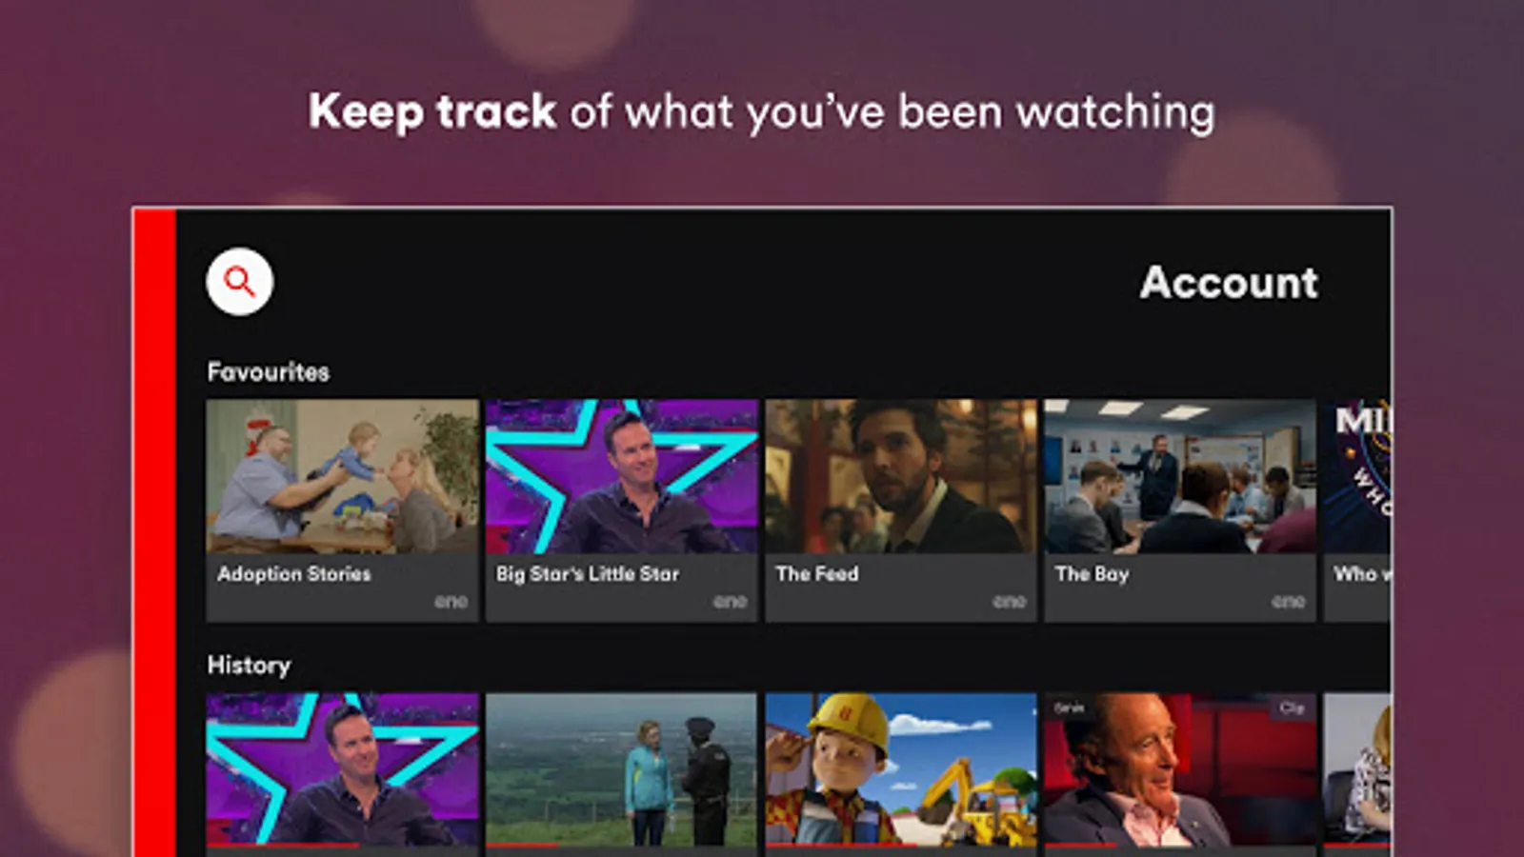Open the Adoption Stories thumbnail image
Image resolution: width=1524 pixels, height=857 pixels.
coord(343,476)
